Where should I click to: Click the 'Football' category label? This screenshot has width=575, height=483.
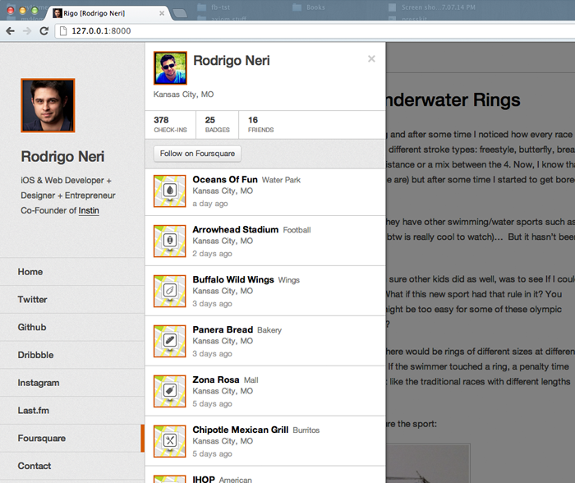click(x=297, y=230)
